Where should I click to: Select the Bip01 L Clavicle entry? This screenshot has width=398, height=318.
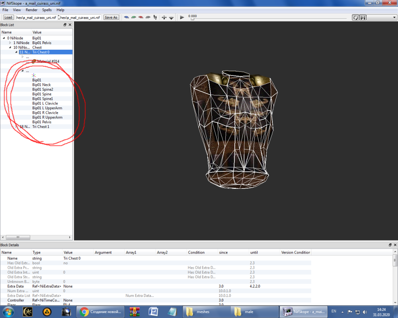tap(45, 103)
